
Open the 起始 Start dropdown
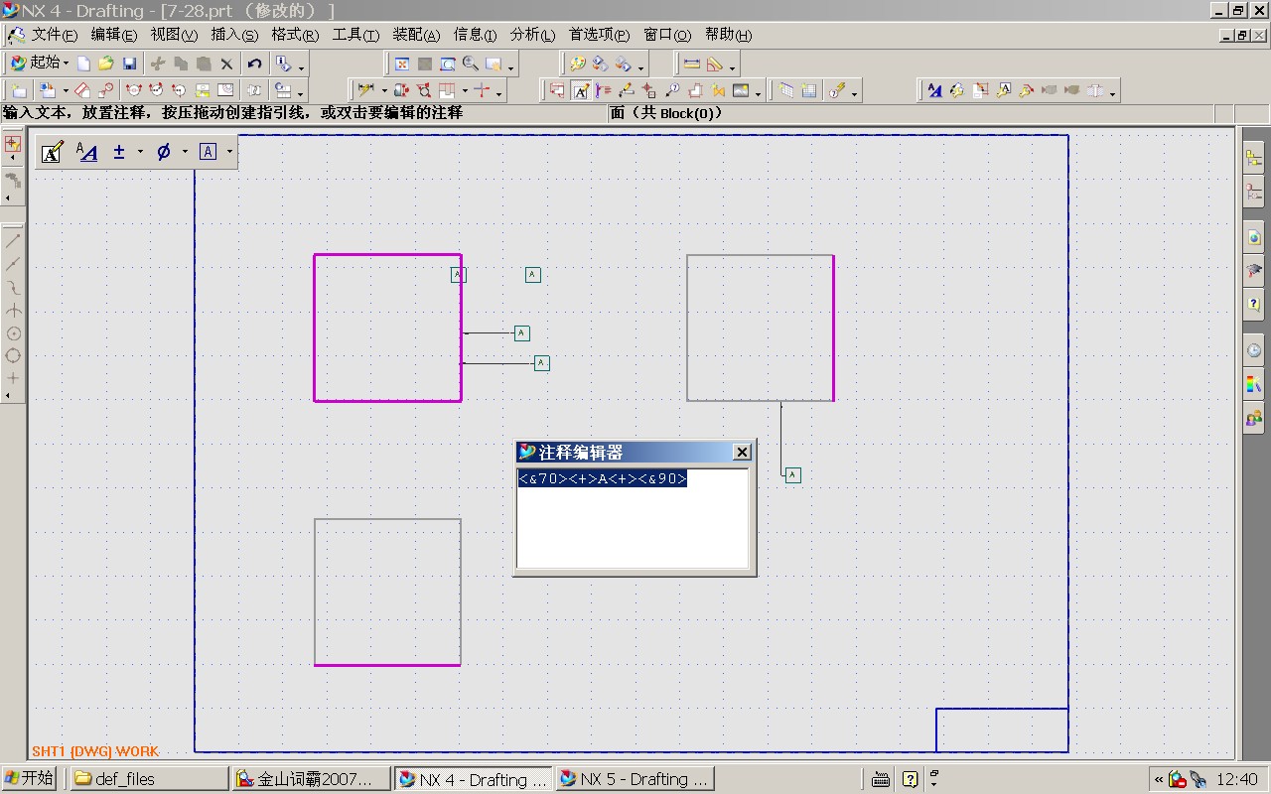click(40, 64)
